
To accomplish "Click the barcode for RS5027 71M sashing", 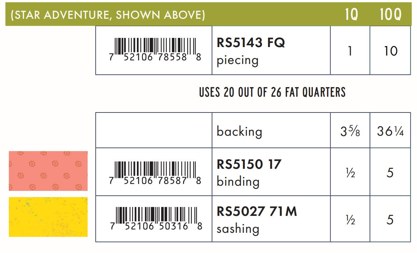I will pyautogui.click(x=155, y=218).
